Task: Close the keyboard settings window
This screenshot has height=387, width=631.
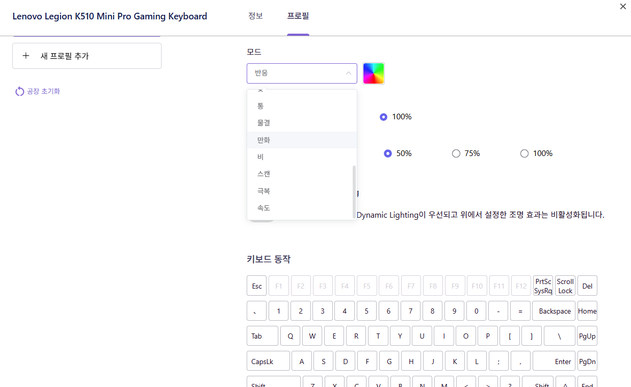Action: click(x=623, y=7)
